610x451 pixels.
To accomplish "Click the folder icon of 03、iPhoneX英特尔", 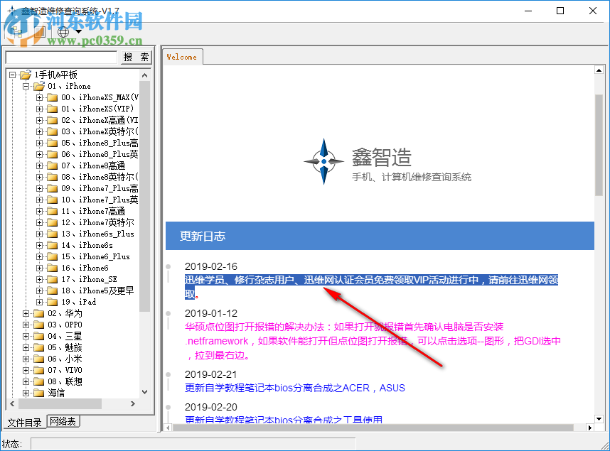I will click(x=52, y=131).
